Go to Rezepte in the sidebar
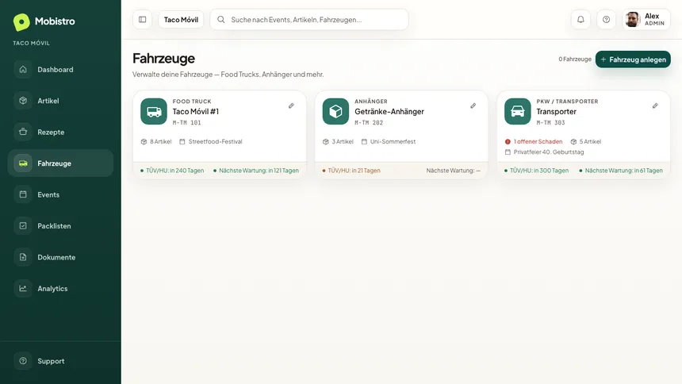The image size is (682, 384). coord(60,132)
